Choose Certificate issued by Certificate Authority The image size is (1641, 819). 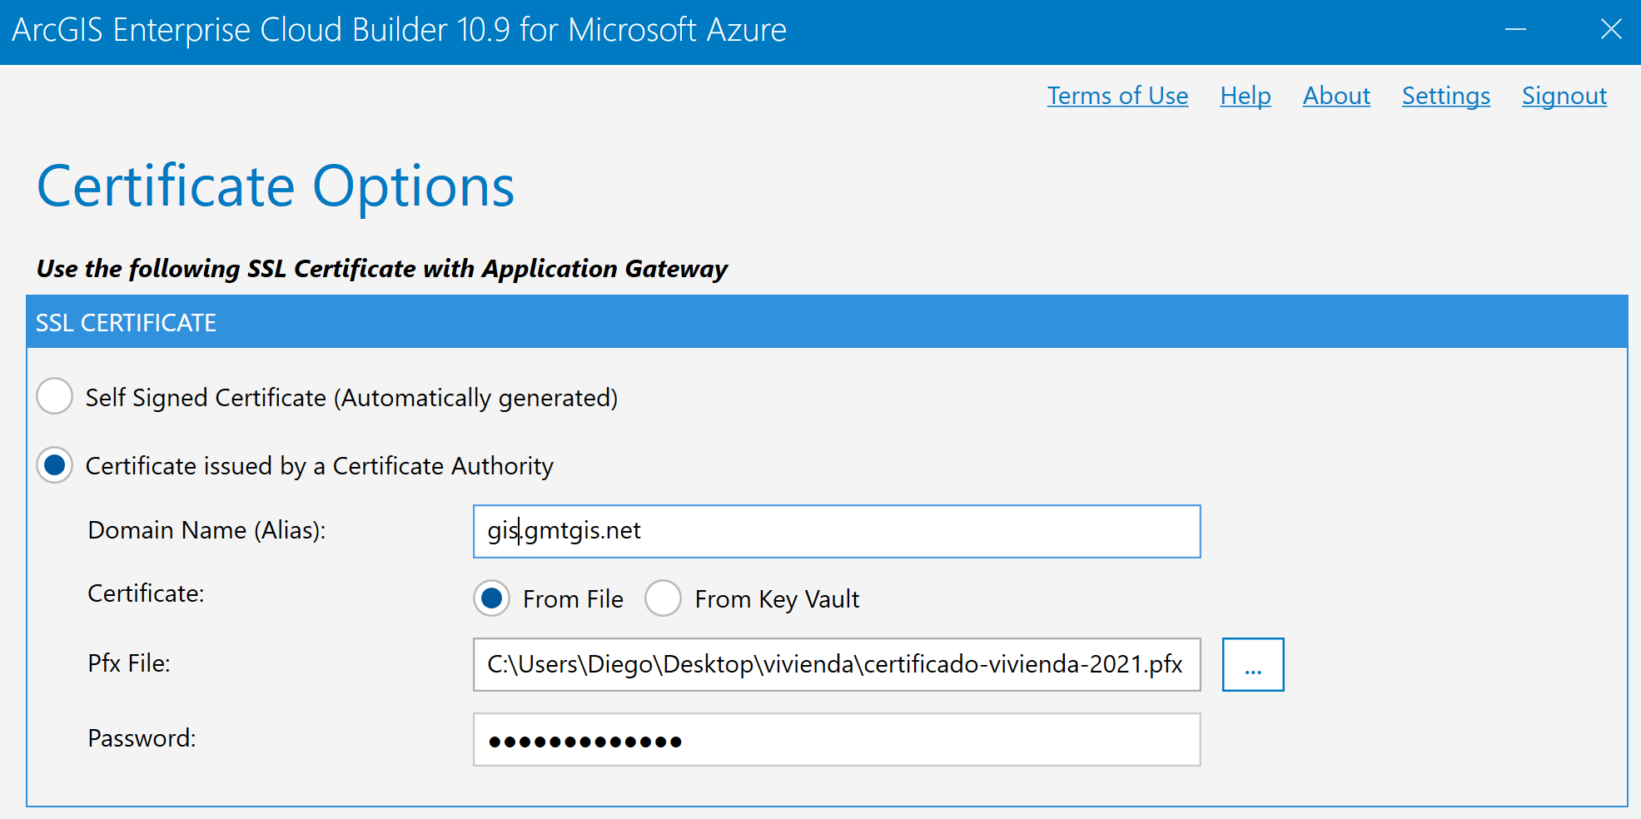tap(55, 465)
